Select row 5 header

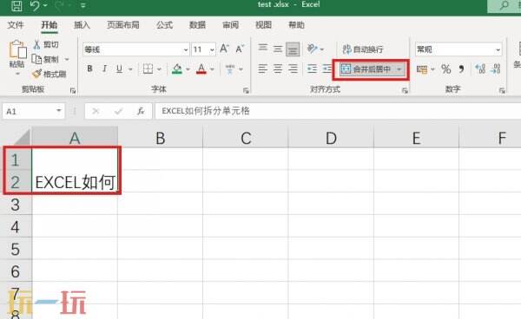(16, 249)
